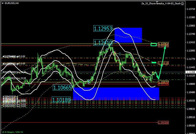Click the ZI 9 Graal-L V04-10 indicator label

click(x=13, y=132)
